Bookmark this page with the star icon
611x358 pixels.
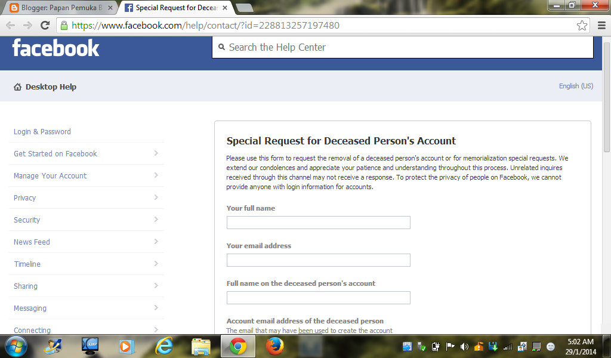coord(582,25)
